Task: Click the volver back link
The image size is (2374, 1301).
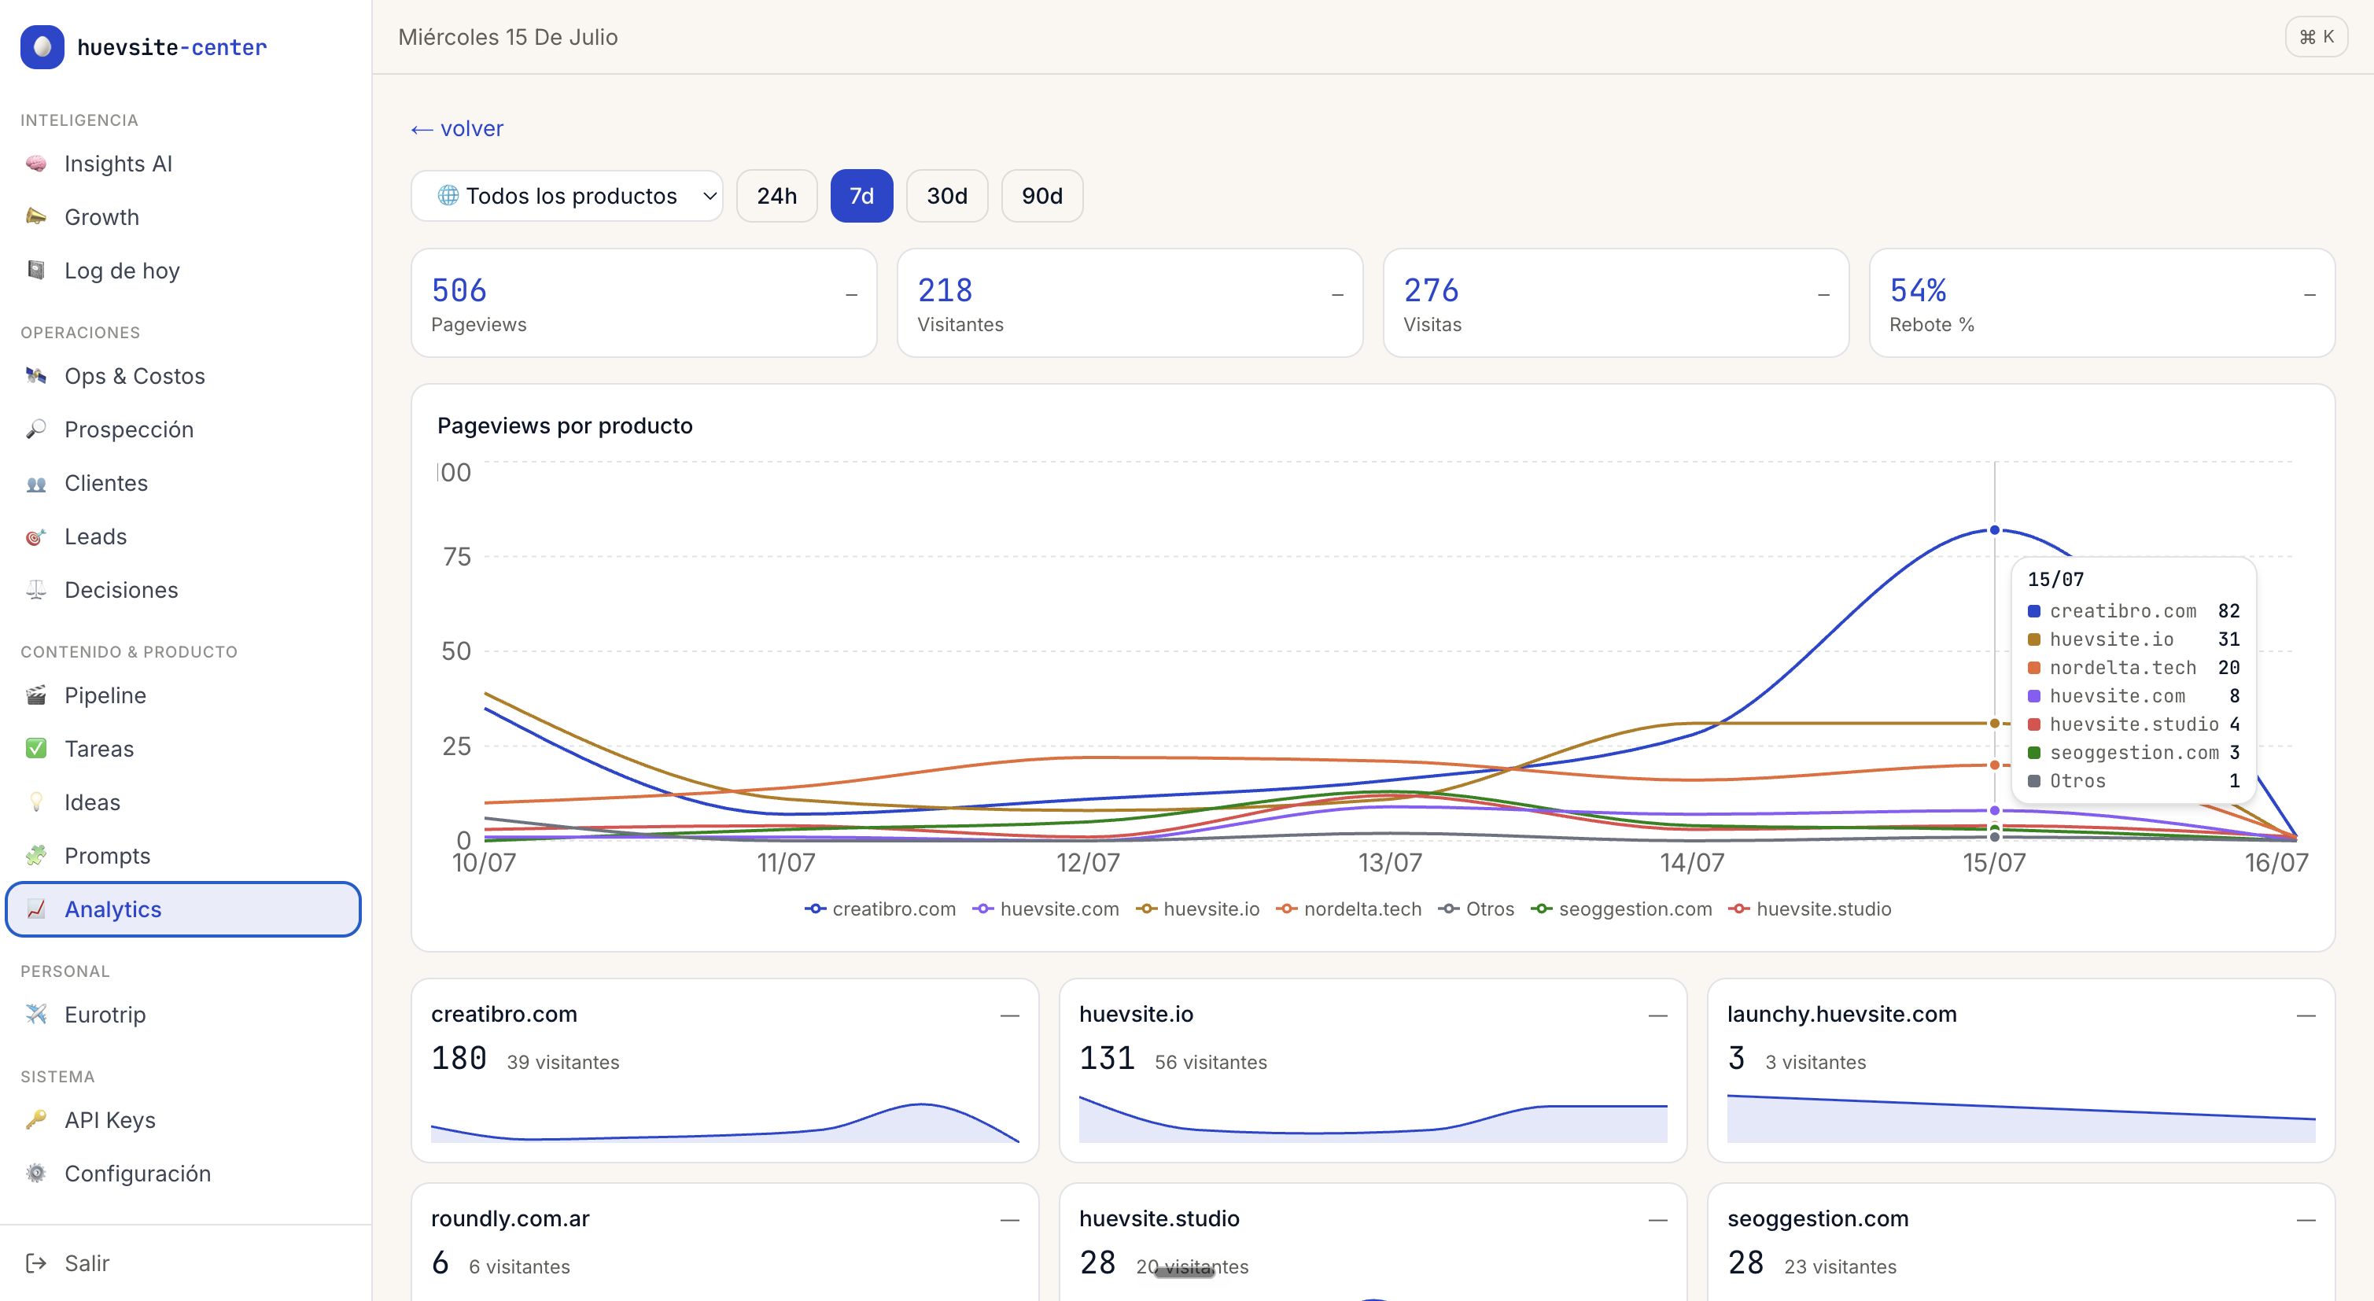Action: [458, 128]
